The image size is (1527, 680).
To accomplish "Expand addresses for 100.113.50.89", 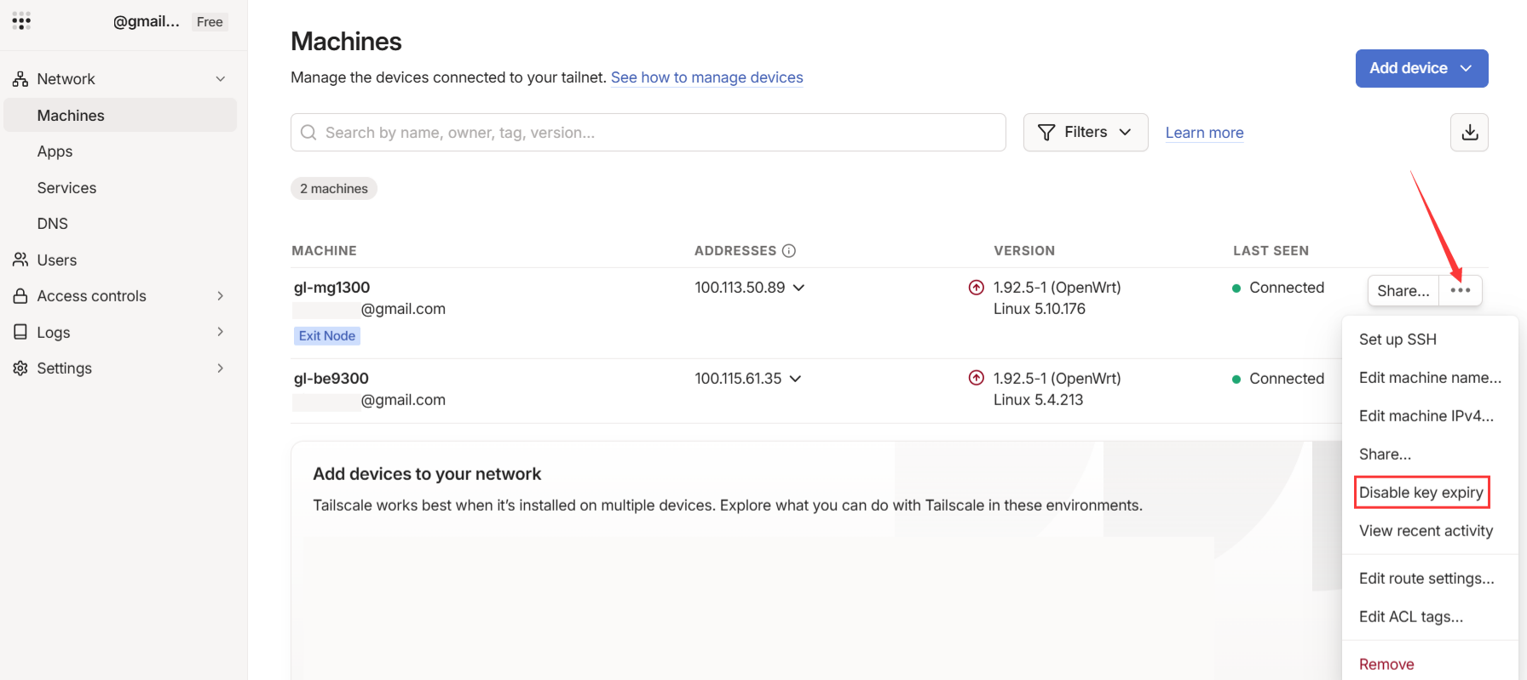I will point(799,288).
